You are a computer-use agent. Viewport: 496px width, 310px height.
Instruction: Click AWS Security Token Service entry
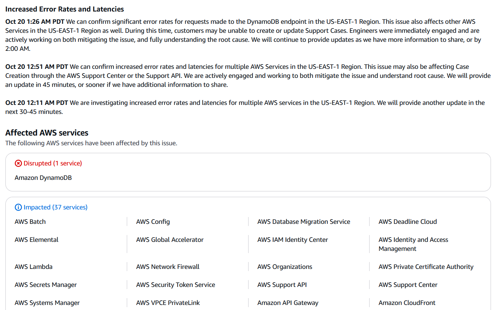(x=175, y=285)
